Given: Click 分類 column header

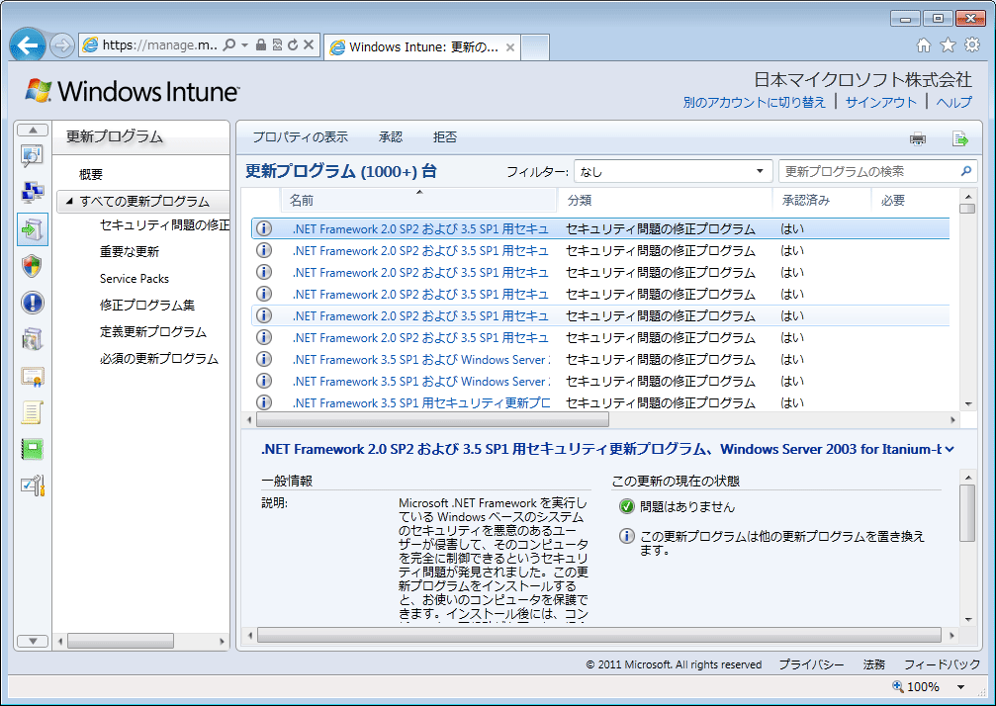Looking at the screenshot, I should click(665, 200).
